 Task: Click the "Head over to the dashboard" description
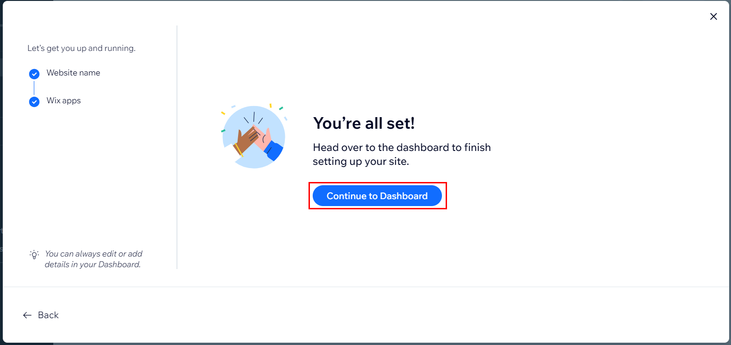[402, 154]
